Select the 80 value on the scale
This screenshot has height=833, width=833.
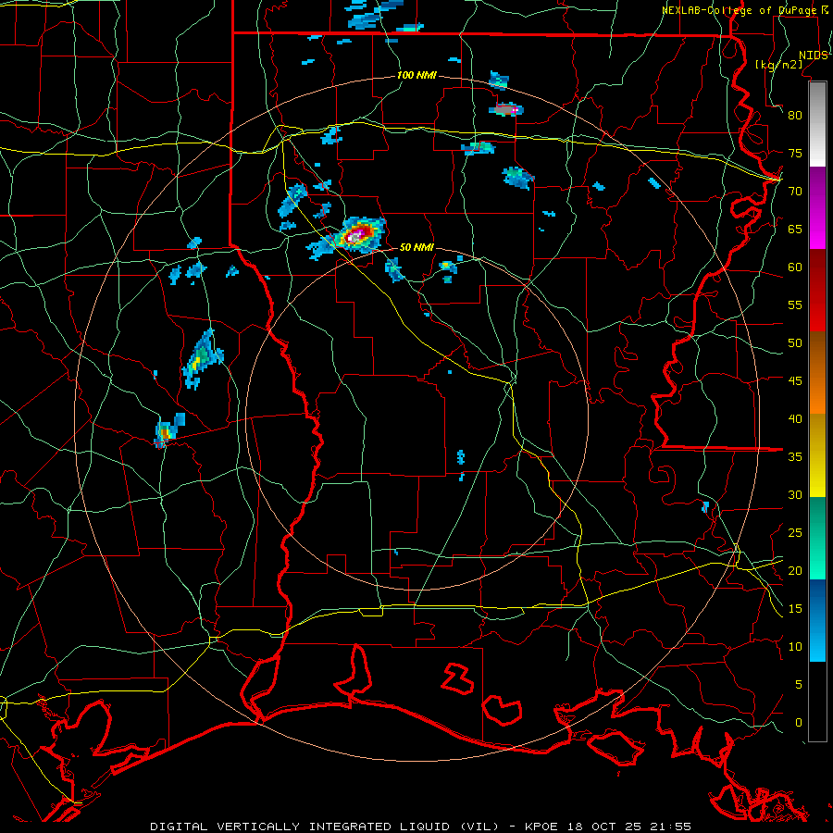pyautogui.click(x=795, y=116)
